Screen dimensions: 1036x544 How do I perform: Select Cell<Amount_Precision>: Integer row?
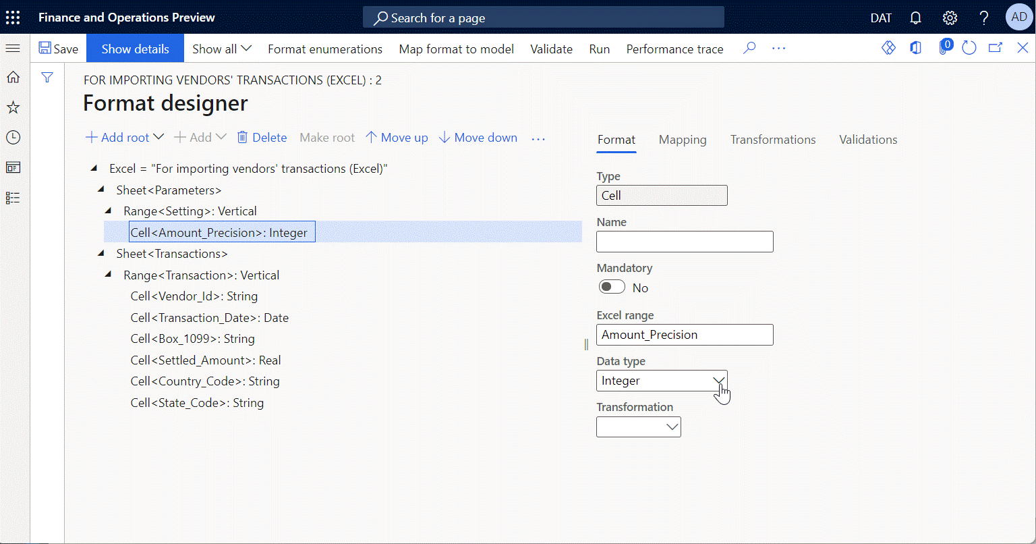pos(343,232)
